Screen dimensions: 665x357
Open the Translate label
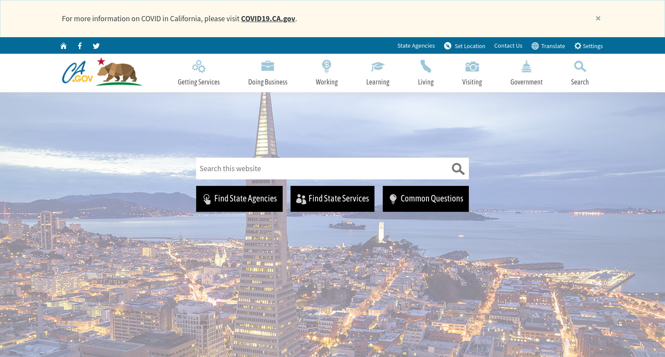click(x=553, y=46)
